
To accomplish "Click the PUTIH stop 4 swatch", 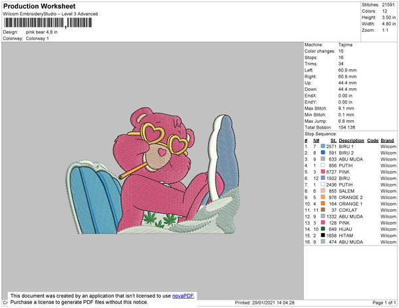I will pos(323,165).
